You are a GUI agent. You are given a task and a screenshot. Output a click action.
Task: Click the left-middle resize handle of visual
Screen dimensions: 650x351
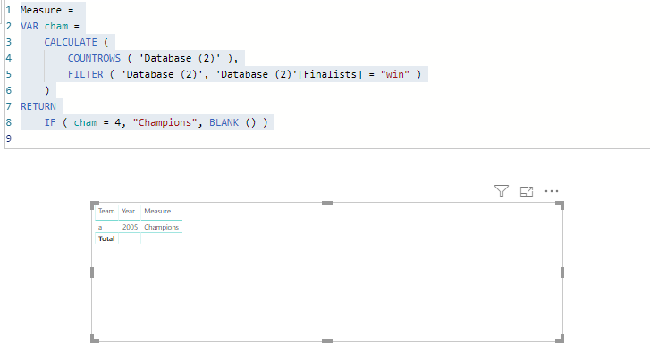coord(92,272)
